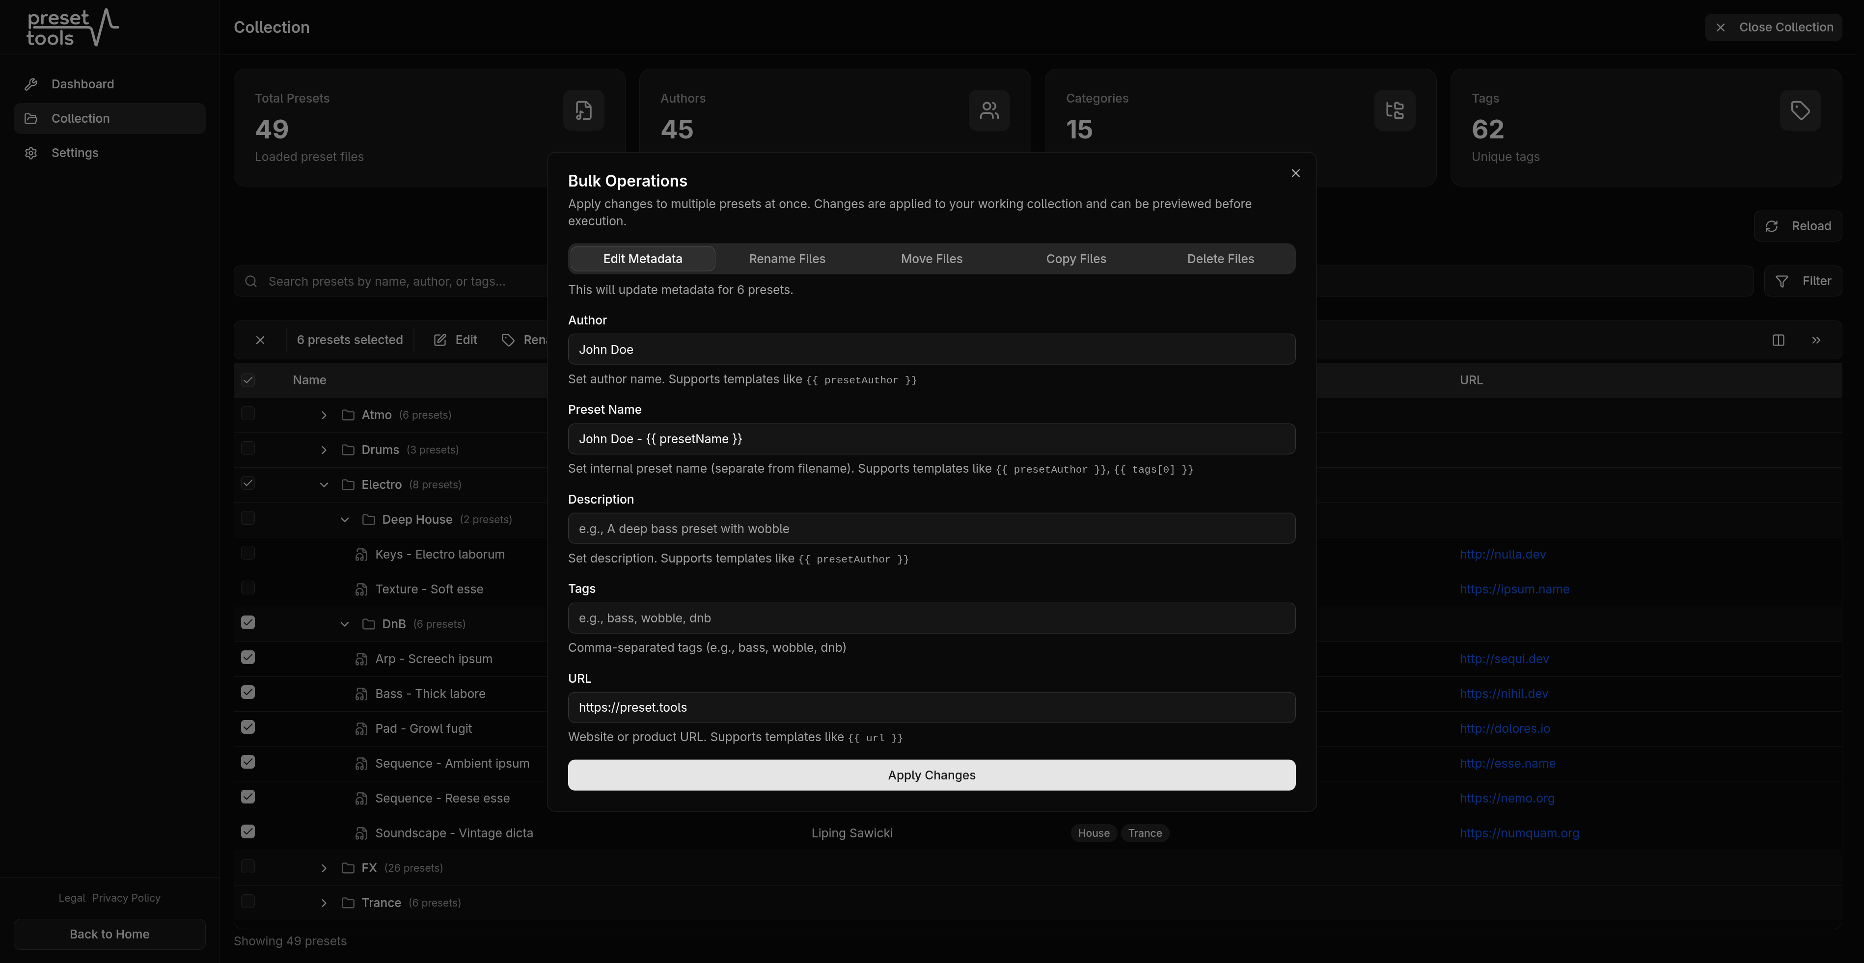Screen dimensions: 1864x963
Task: Click the Edit icon in the selection bar
Action: pyautogui.click(x=440, y=339)
